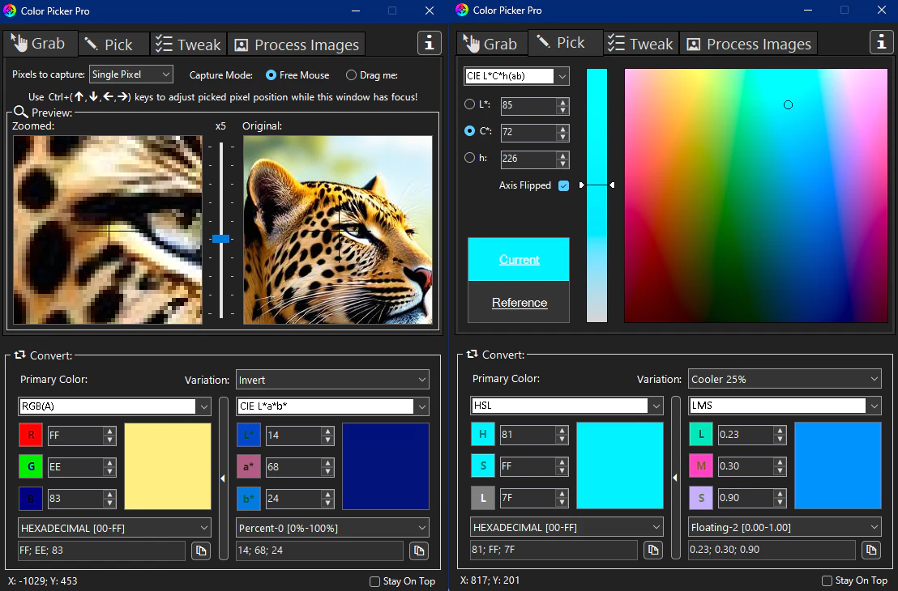This screenshot has height=591, width=898.
Task: Copy the RGB hex value FF; EE; 83
Action: coord(200,550)
